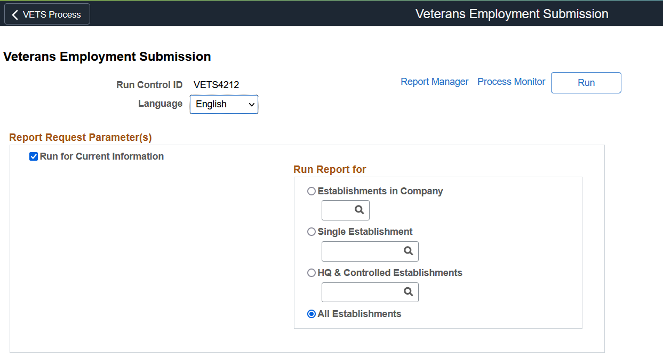Screen dimensions: 663x363
Task: Select Establishments in Company radio button
Action: (x=311, y=191)
